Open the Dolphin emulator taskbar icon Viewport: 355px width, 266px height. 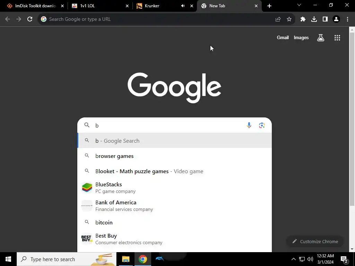tap(159, 259)
